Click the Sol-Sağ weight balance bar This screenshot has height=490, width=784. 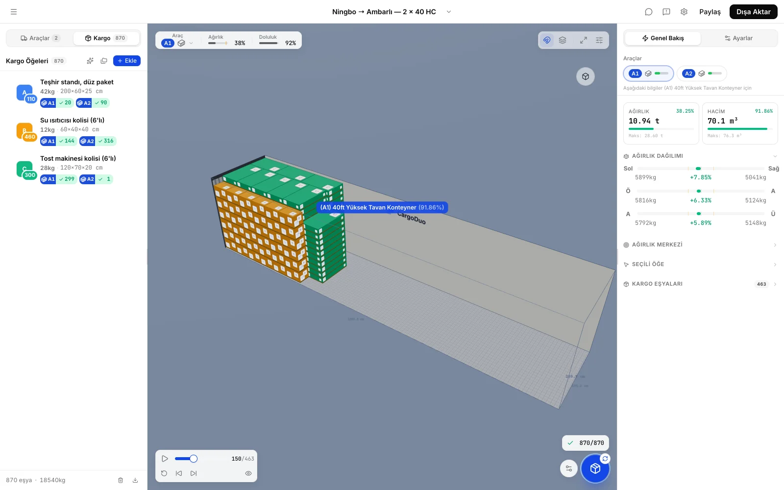(x=701, y=169)
